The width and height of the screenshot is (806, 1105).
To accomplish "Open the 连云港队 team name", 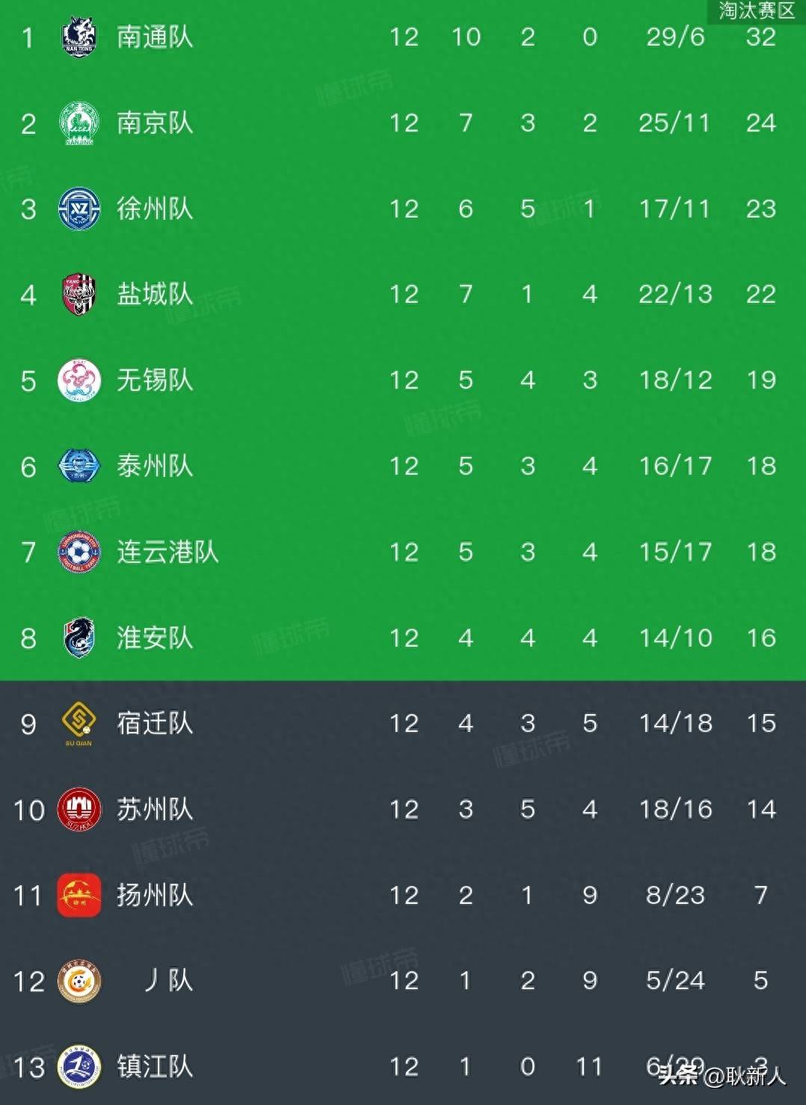I will 167,552.
